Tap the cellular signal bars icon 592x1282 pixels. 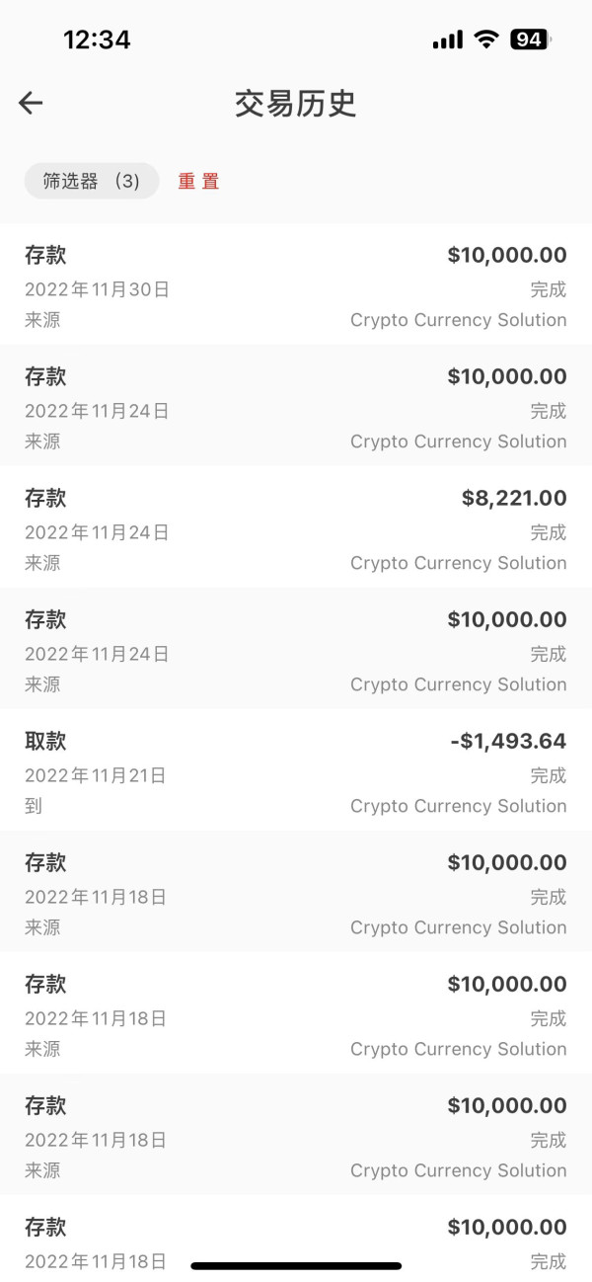(447, 40)
